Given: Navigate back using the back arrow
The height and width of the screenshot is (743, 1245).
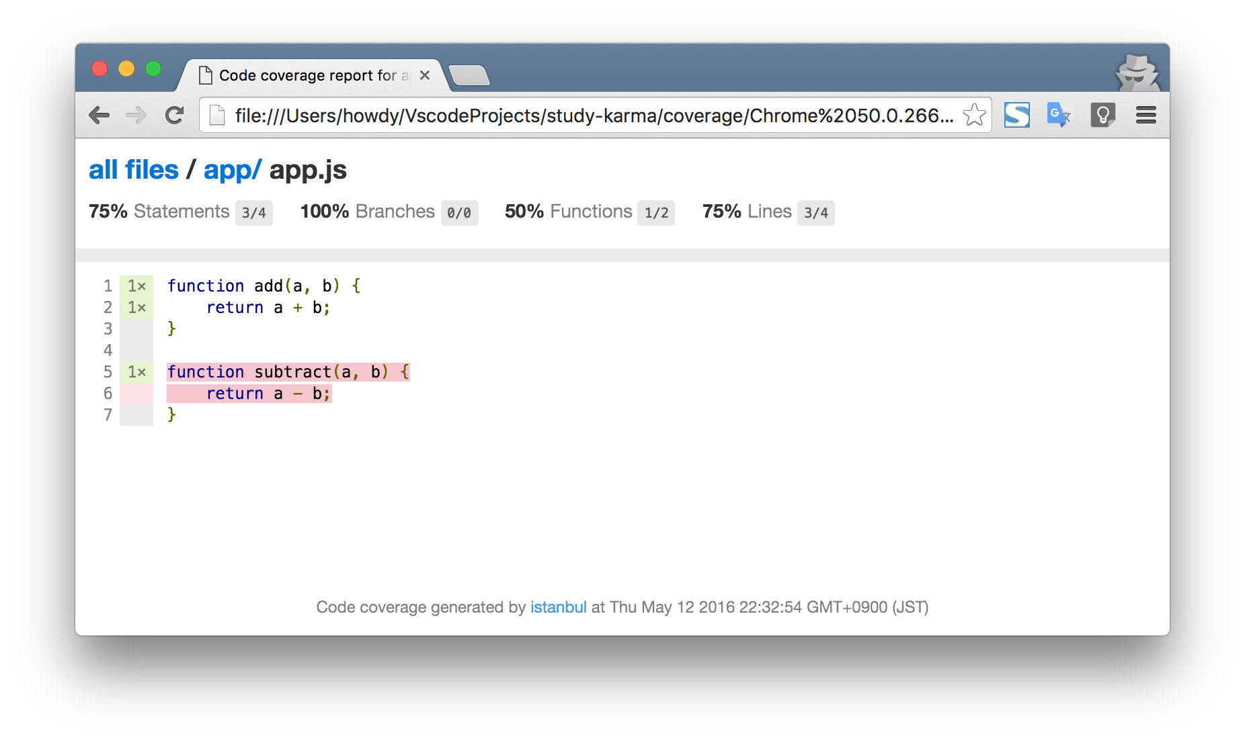Looking at the screenshot, I should click(x=99, y=115).
